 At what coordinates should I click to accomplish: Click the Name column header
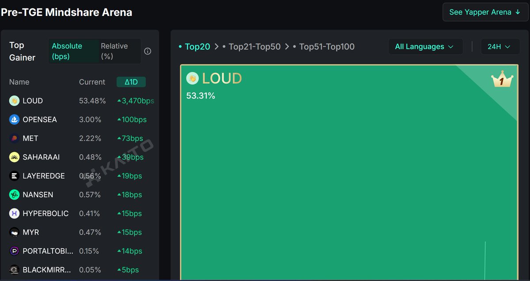click(x=19, y=82)
